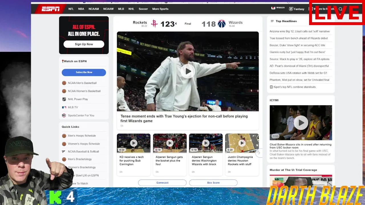
Task: Play Alperen Sengun basket plus foul clip
Action: [x=170, y=143]
